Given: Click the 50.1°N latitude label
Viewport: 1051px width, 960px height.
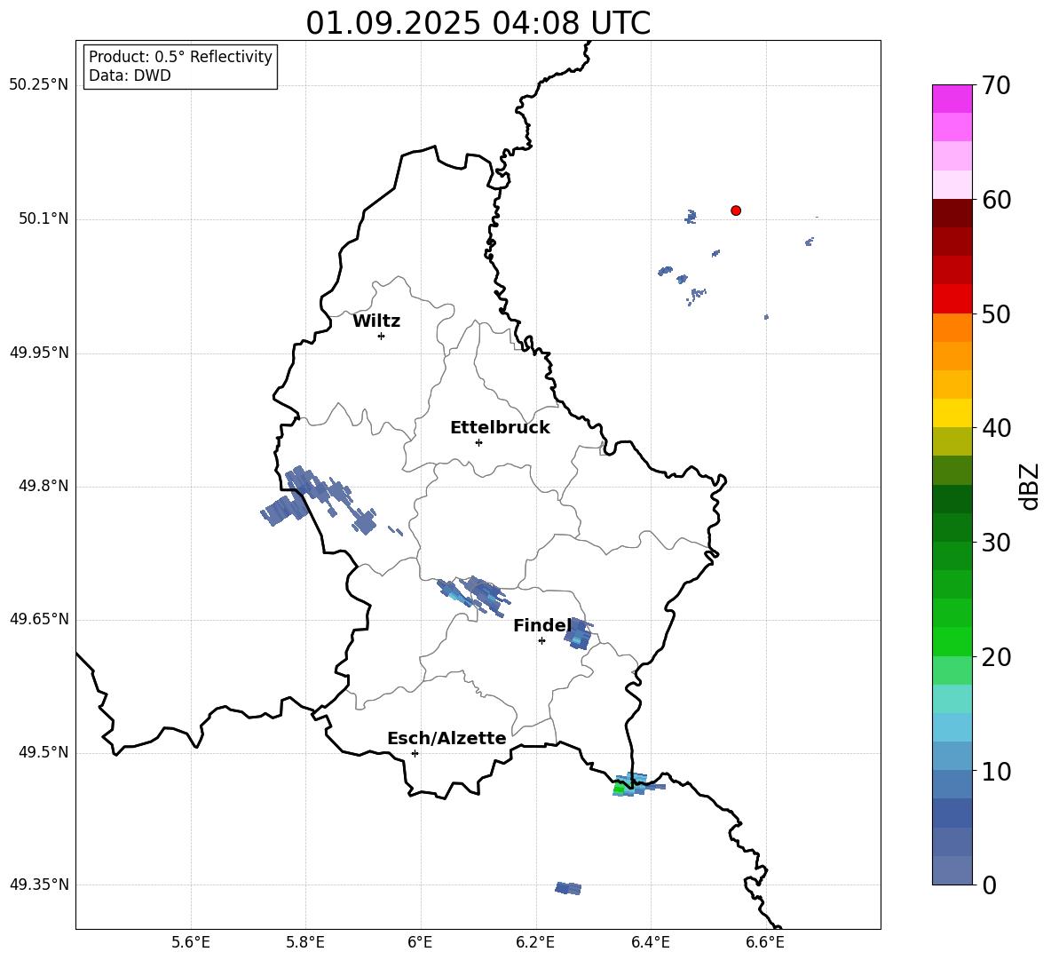Looking at the screenshot, I should coord(43,218).
